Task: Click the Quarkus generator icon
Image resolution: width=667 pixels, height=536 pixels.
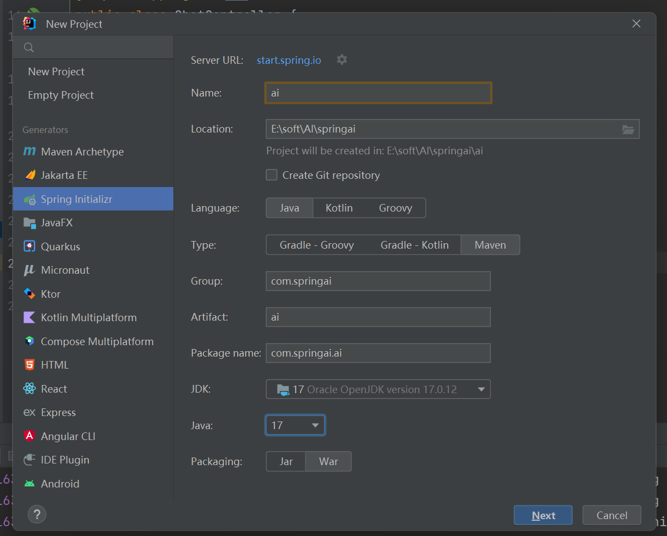Action: (29, 246)
